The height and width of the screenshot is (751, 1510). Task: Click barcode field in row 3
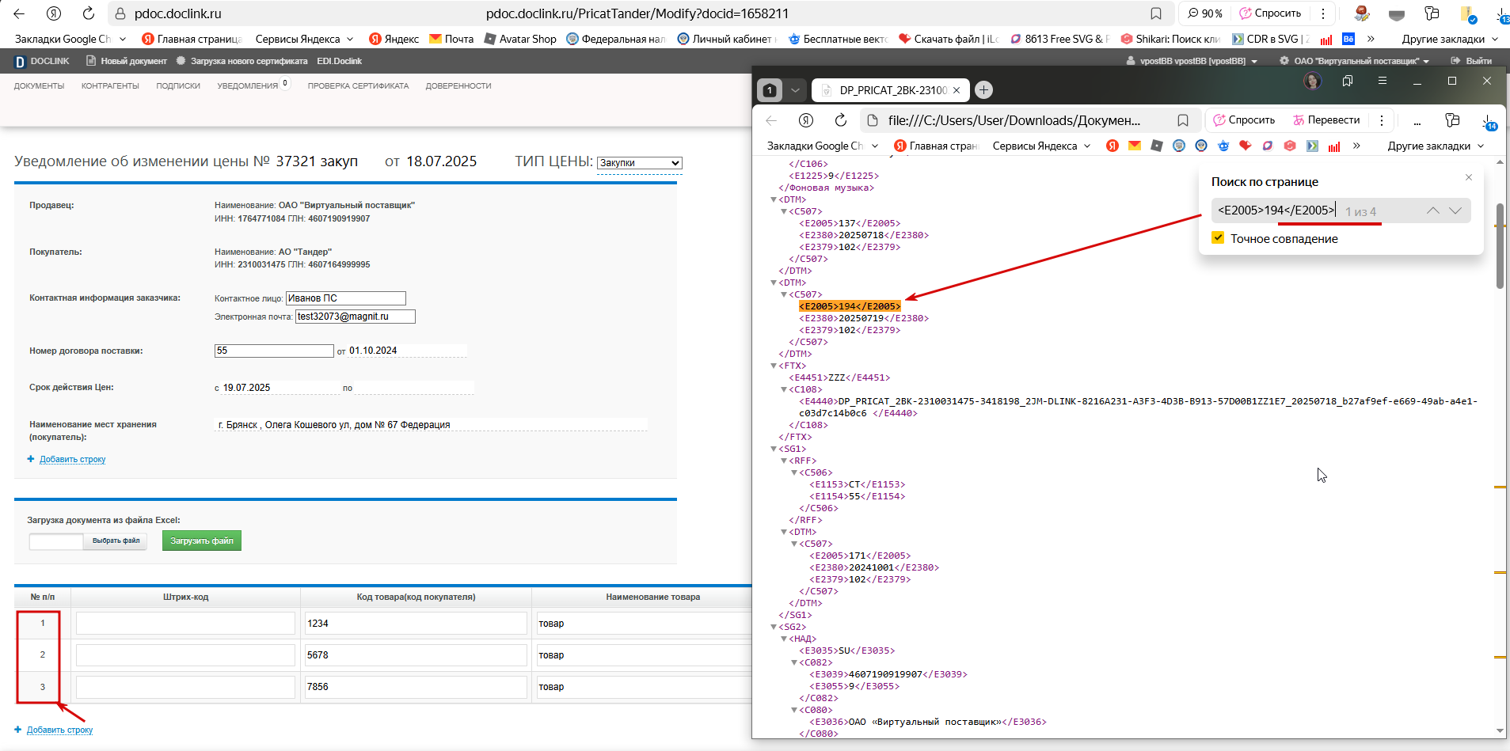pos(185,687)
